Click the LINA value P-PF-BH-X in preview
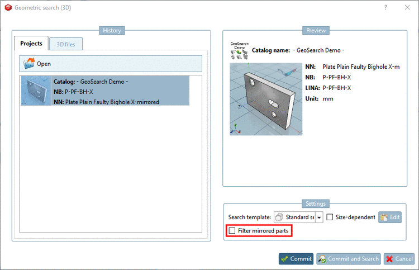The width and height of the screenshot is (419, 270). [337, 88]
